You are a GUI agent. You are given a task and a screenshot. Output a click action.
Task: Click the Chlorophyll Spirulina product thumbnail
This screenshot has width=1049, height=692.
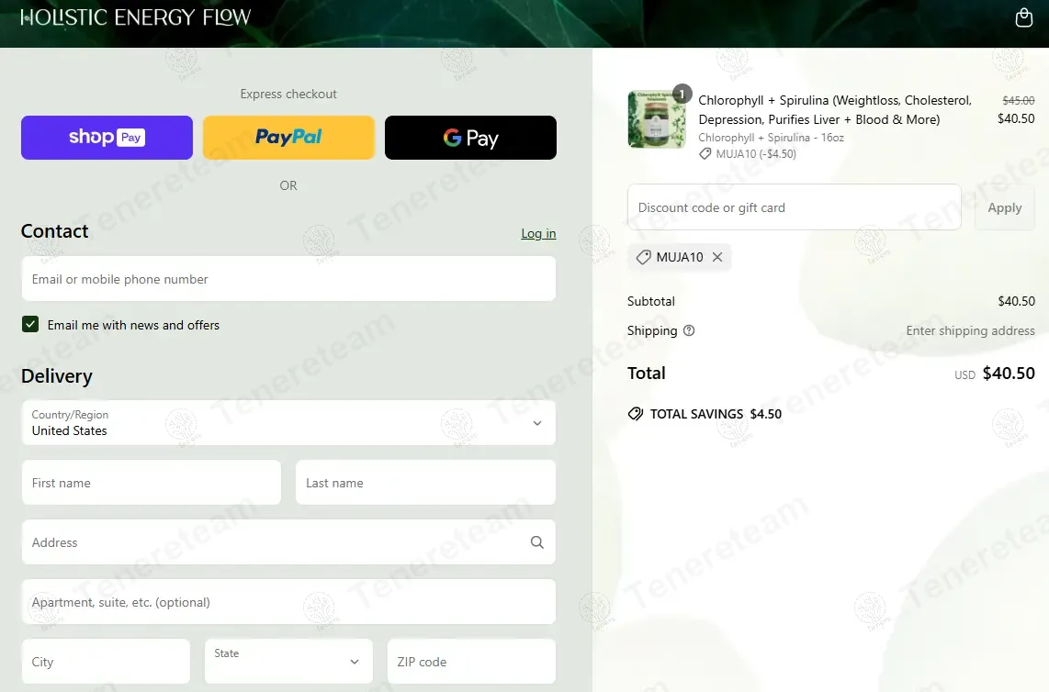click(657, 119)
